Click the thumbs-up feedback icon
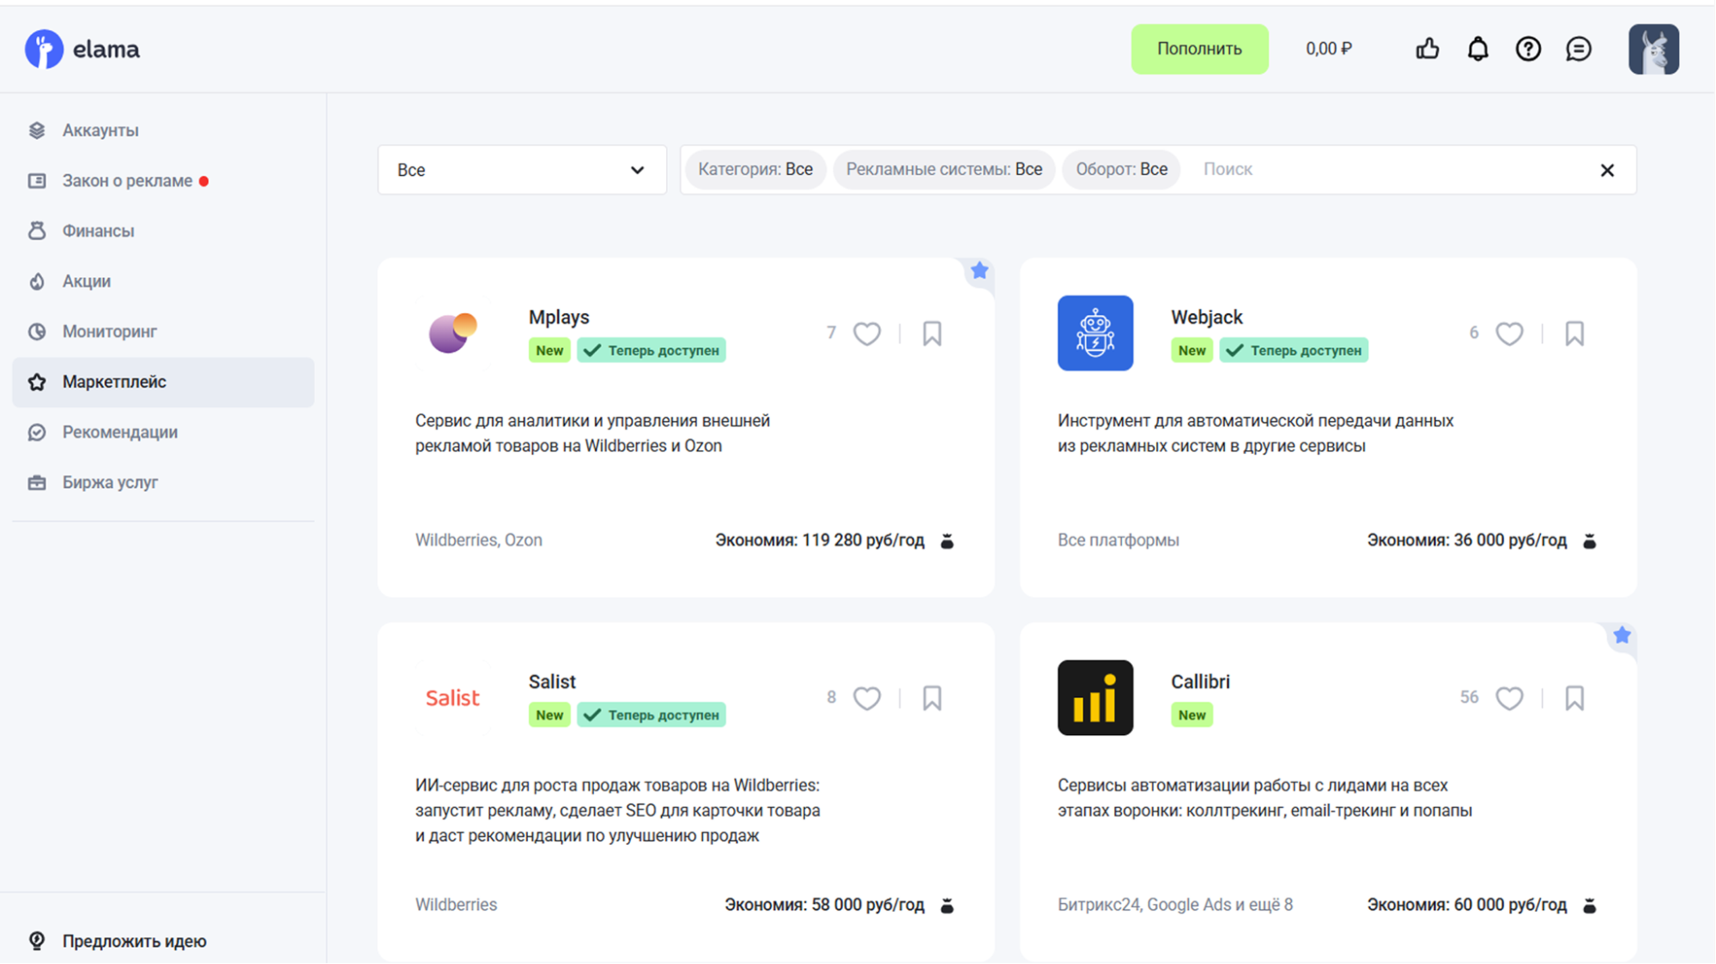Image resolution: width=1716 pixels, height=964 pixels. tap(1427, 49)
